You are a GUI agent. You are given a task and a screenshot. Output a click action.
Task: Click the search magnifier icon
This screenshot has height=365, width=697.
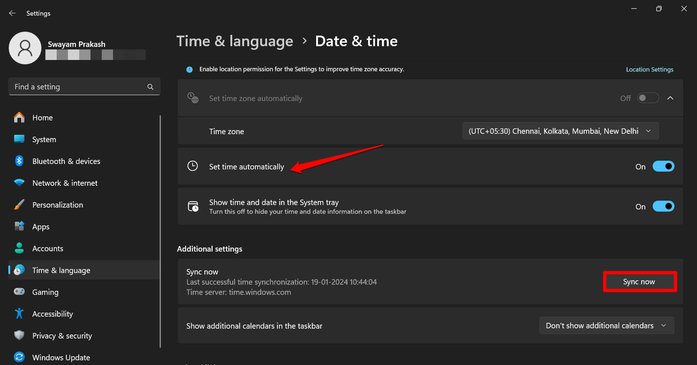pos(150,87)
